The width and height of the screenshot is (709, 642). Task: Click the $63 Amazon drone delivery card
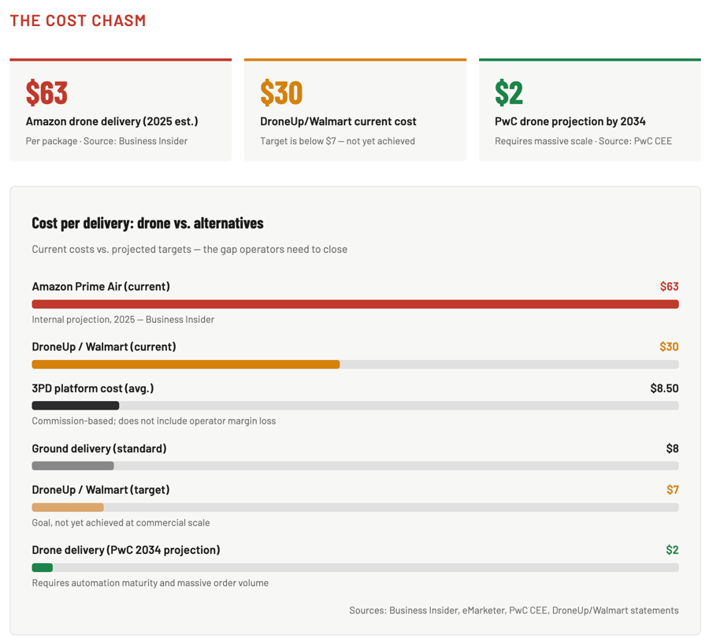pos(121,109)
